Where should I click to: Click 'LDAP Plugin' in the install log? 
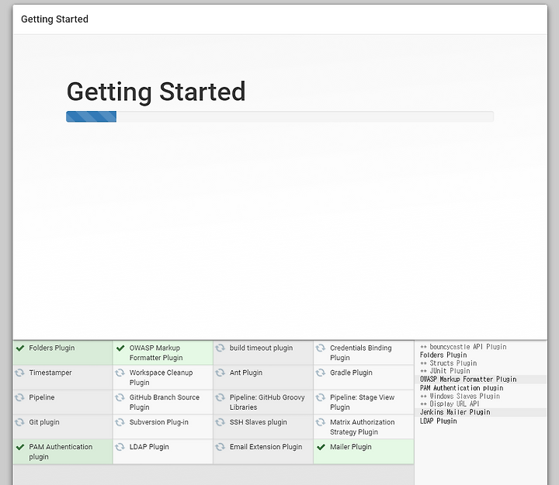pos(438,421)
